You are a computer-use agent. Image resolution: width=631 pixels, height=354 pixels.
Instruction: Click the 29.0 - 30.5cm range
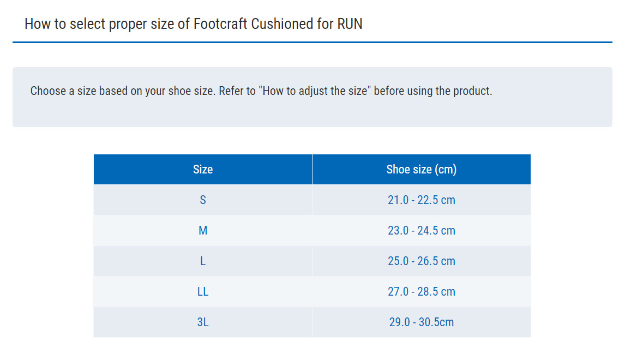pos(421,322)
